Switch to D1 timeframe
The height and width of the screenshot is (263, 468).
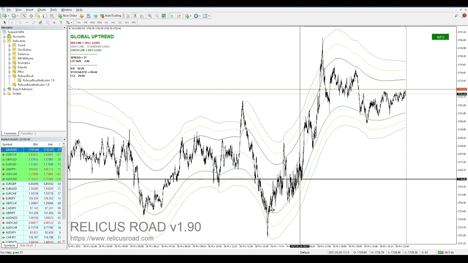tap(120, 23)
